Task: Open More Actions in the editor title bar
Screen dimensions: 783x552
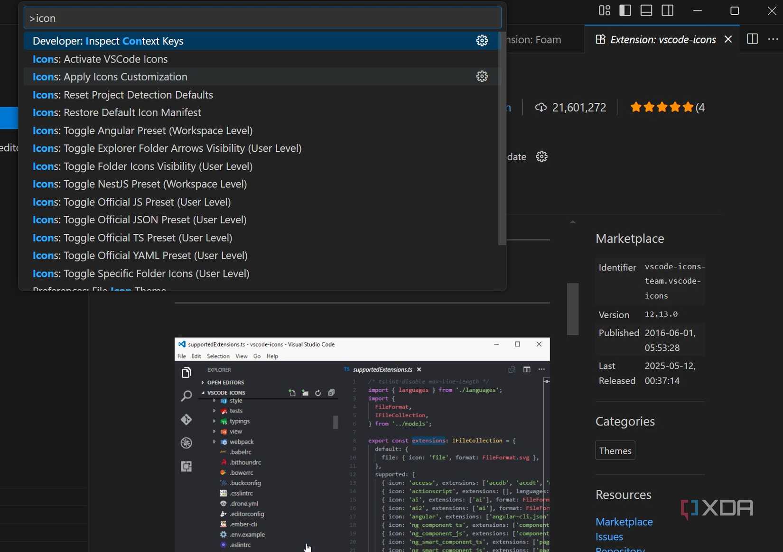Action: tap(773, 39)
